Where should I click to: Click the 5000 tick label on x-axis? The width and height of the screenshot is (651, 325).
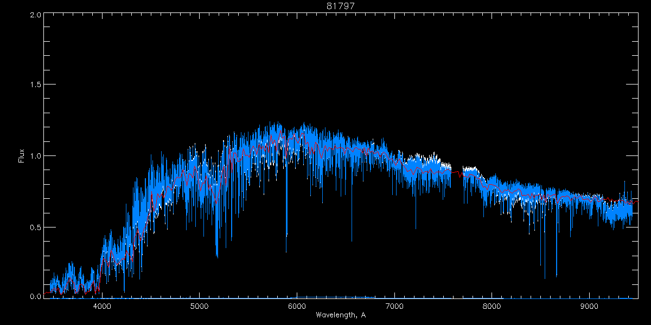click(199, 306)
